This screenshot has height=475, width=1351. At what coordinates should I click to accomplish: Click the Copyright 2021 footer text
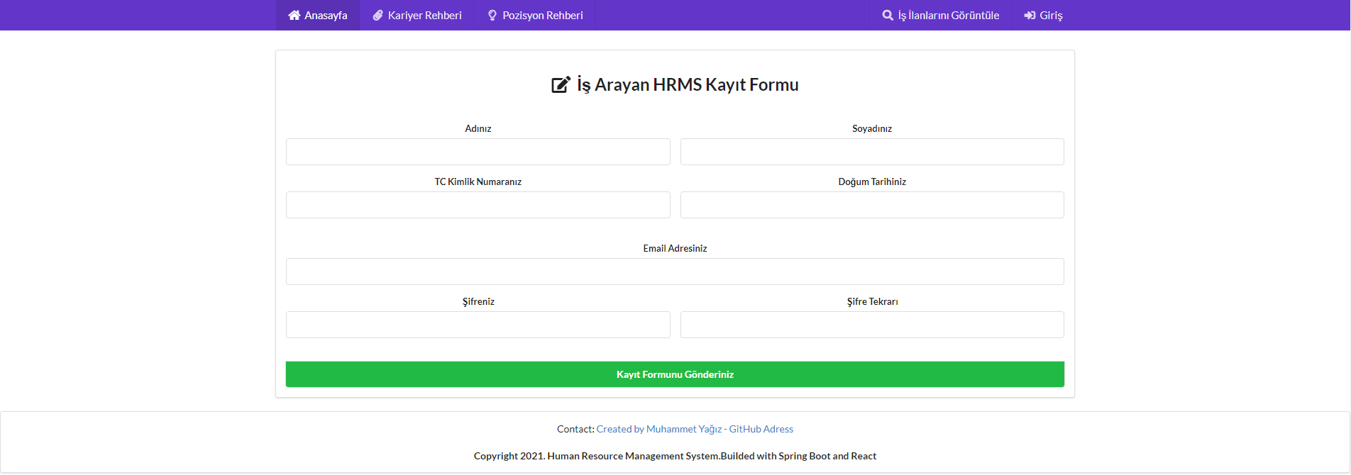675,456
